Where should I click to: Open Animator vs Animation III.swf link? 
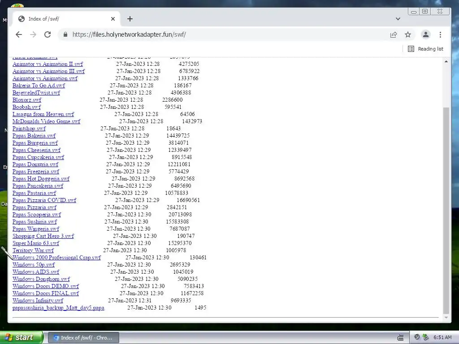click(48, 71)
